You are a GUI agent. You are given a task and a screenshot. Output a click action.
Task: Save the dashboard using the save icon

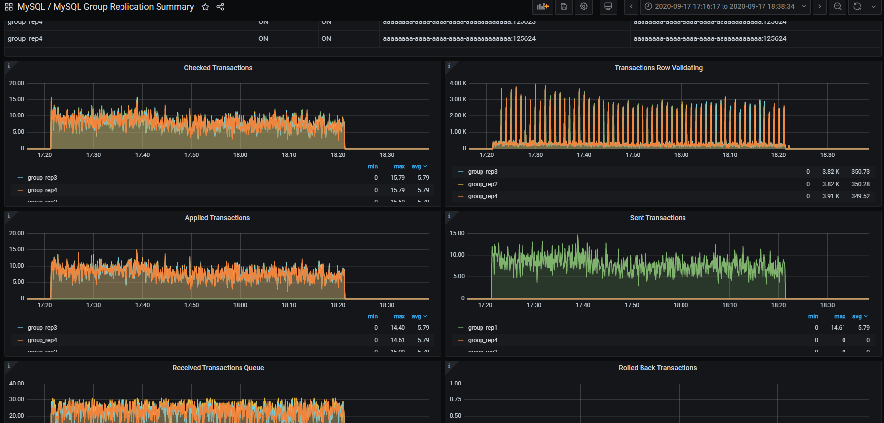[x=564, y=7]
